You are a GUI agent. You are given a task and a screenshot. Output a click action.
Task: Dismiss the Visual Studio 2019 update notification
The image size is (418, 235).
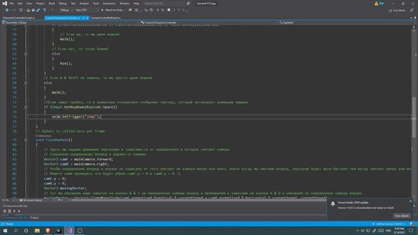(411, 201)
